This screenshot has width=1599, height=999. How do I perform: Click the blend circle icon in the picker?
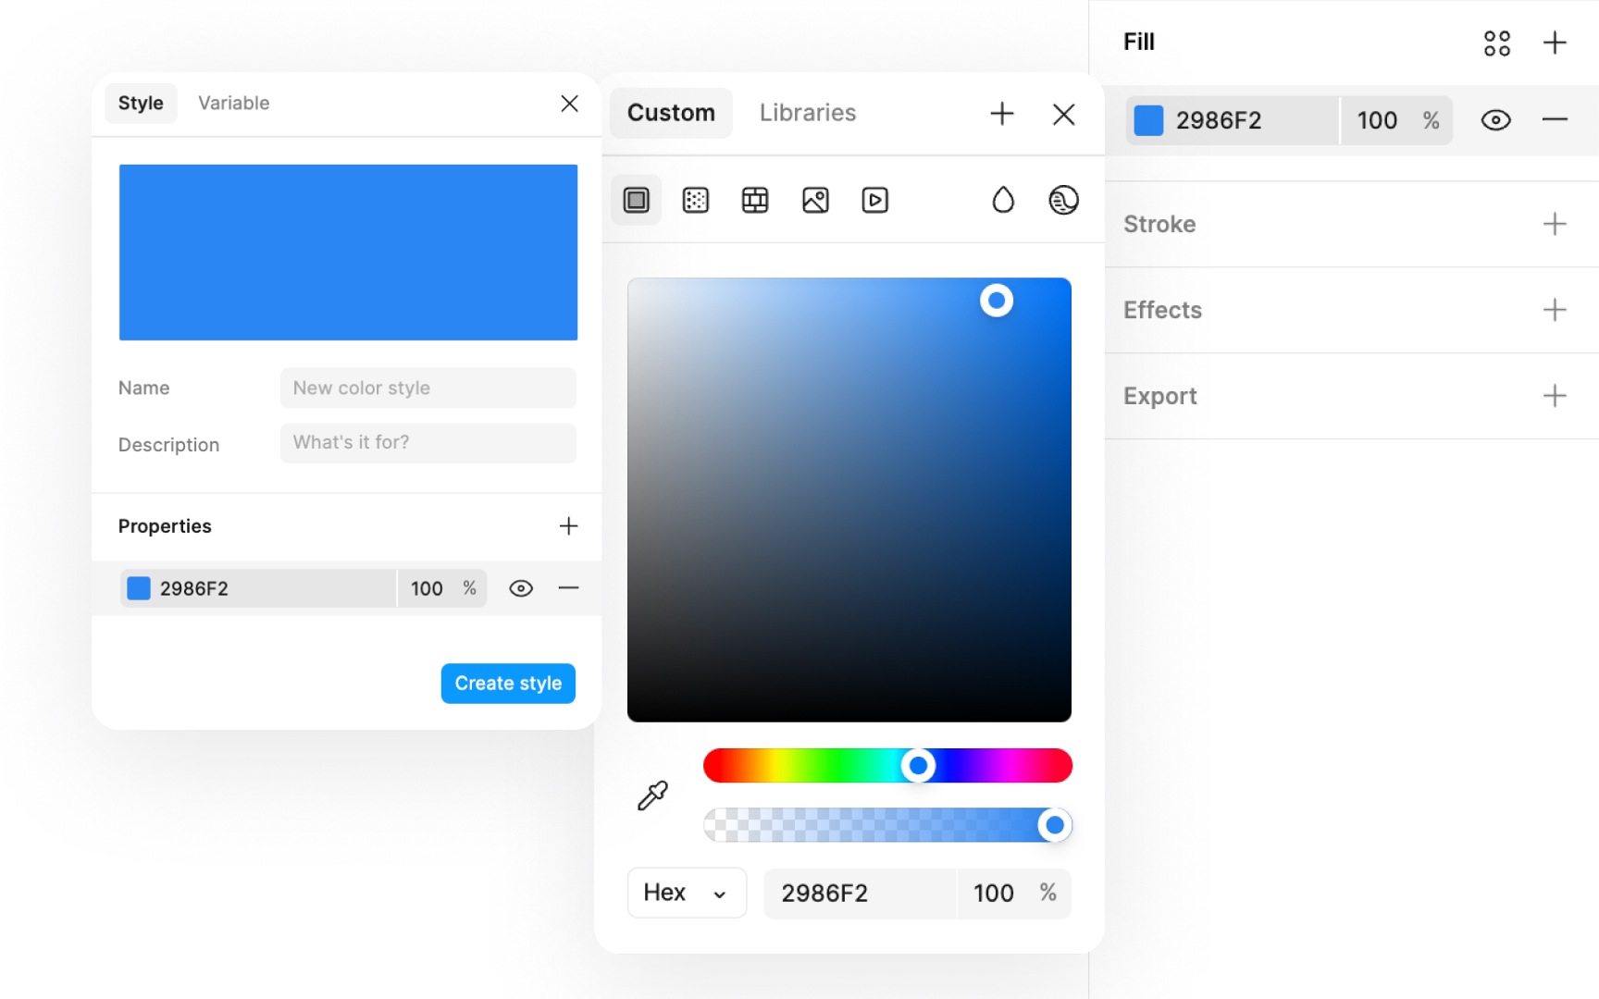[x=1063, y=199]
